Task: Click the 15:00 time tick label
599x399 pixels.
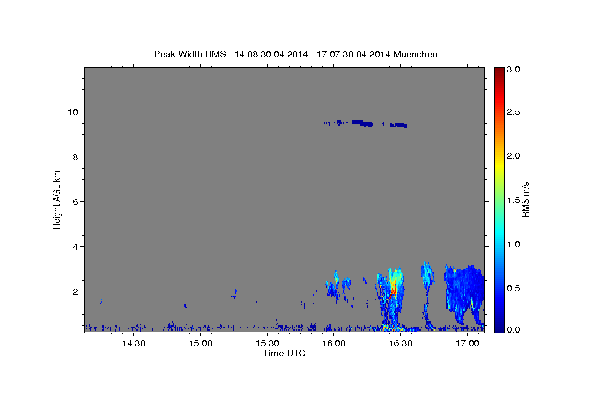Action: pos(201,343)
